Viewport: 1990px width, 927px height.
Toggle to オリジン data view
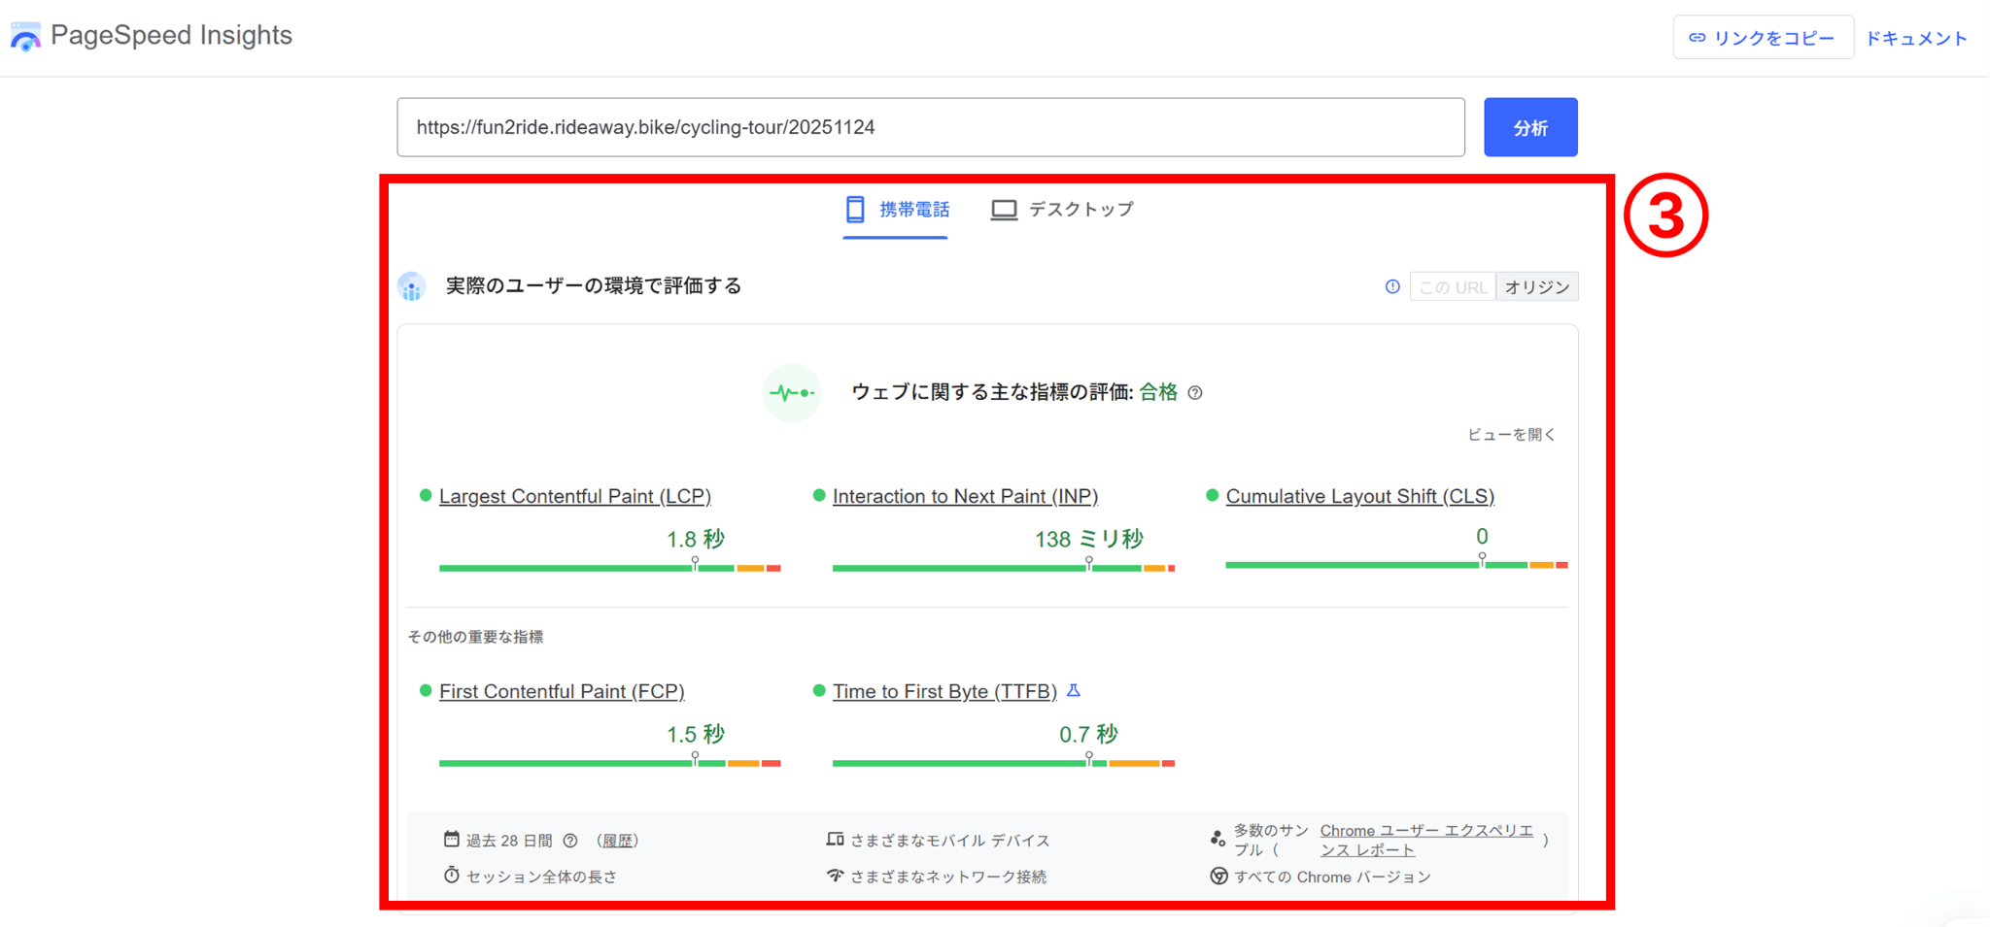(1536, 287)
